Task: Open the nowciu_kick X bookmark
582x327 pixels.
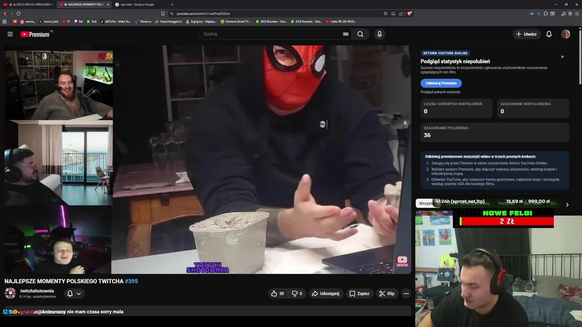Action: click(x=49, y=21)
